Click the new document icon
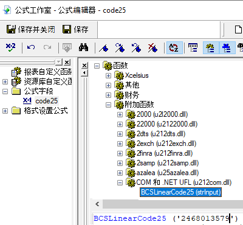243x225 pixels. point(238,30)
